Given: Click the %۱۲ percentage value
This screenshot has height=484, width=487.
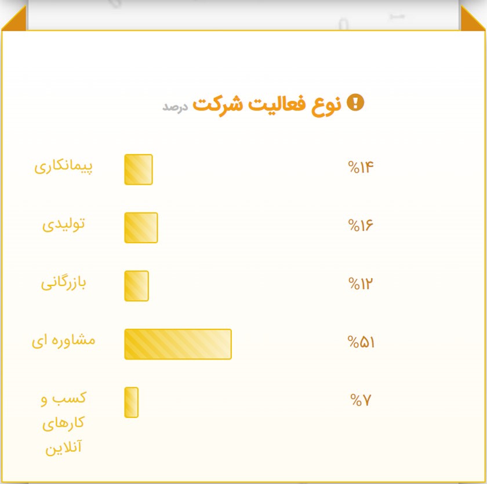Looking at the screenshot, I should (361, 284).
